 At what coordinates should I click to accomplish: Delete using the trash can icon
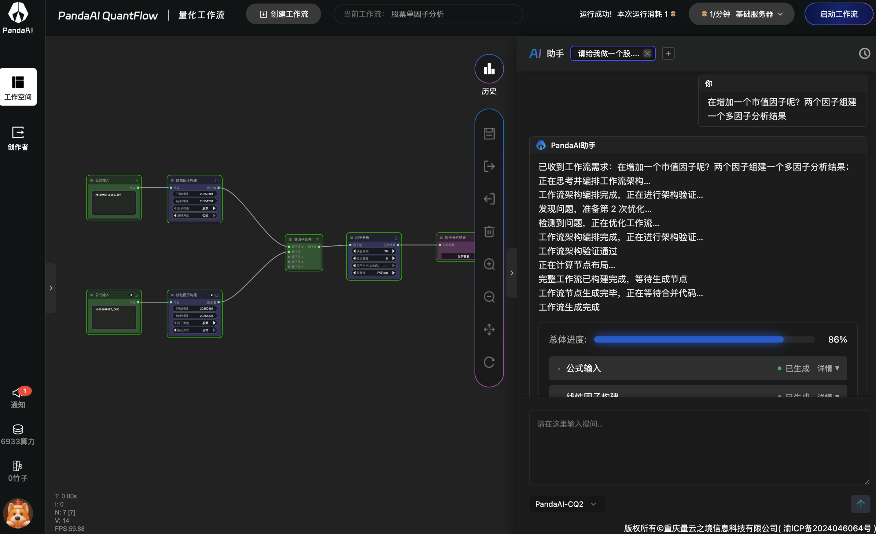[x=489, y=231]
